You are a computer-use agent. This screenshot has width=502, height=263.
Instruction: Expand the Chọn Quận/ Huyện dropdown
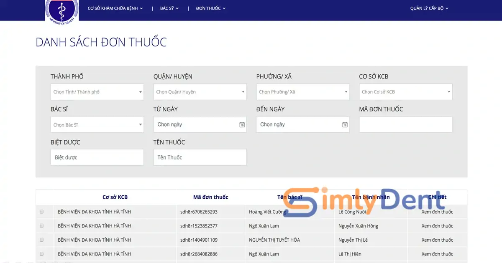click(x=200, y=92)
